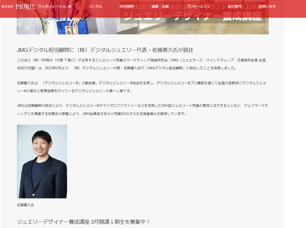This screenshot has height=228, width=306.
Task: Click the caption 佐藤善久氏 under the photo
Action: (26, 205)
